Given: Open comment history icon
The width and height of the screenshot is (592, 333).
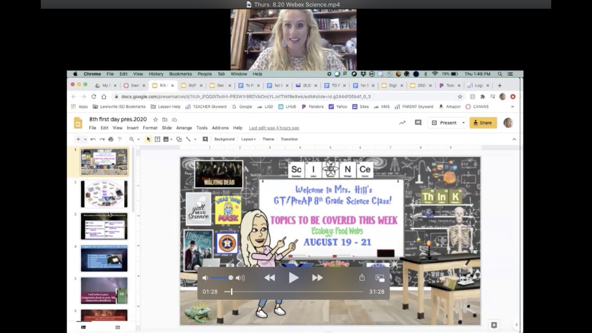Looking at the screenshot, I should (x=418, y=123).
